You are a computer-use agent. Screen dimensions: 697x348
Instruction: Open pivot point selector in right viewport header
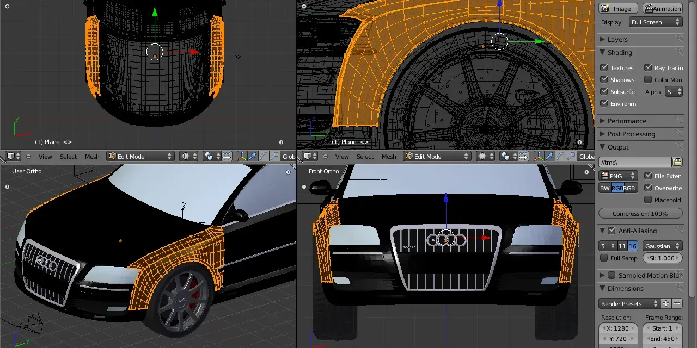(x=508, y=156)
